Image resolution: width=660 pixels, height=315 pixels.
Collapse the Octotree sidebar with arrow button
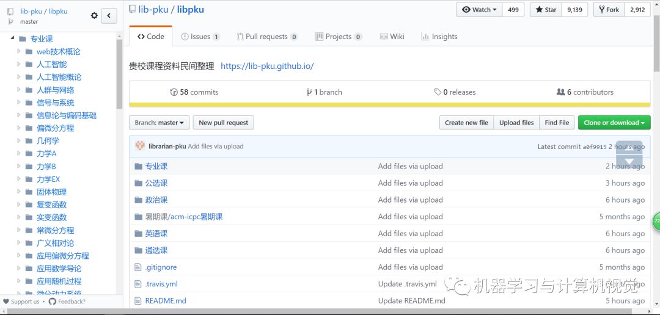109,15
